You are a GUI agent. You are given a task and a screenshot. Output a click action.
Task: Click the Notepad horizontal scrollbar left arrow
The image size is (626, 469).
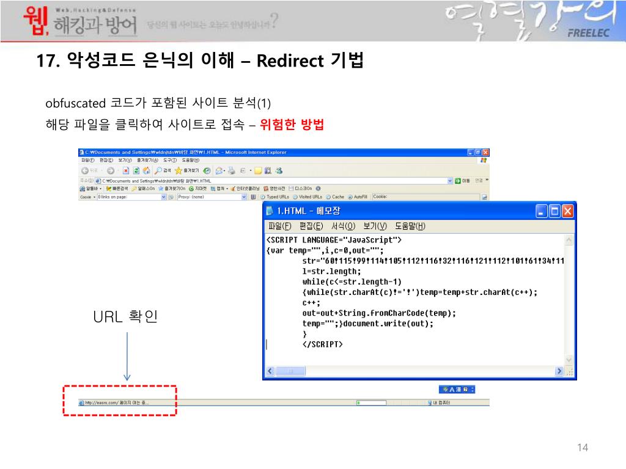click(x=270, y=371)
